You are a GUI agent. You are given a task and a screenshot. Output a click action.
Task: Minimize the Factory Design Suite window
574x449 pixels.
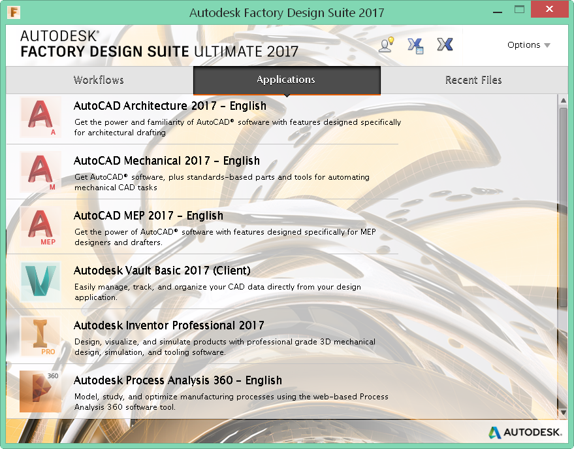tap(497, 12)
